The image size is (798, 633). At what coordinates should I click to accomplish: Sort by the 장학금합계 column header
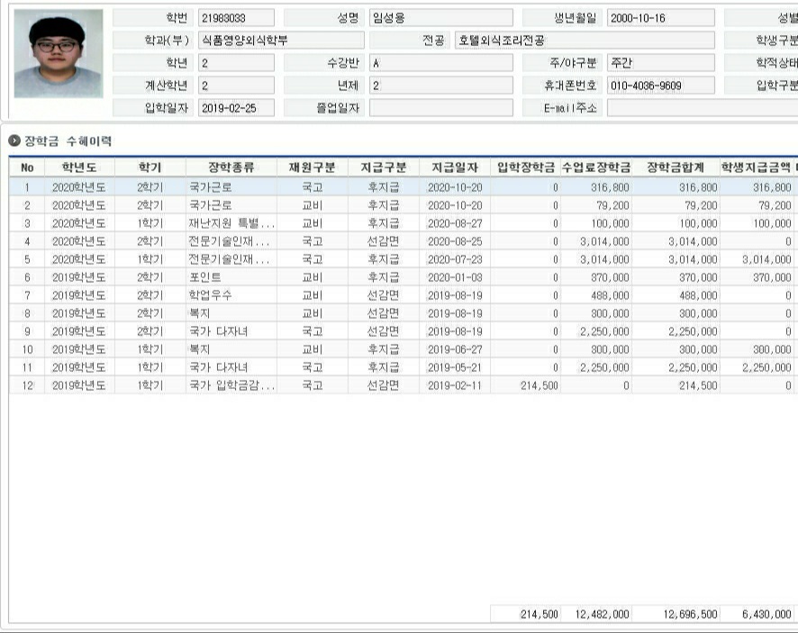tap(676, 167)
